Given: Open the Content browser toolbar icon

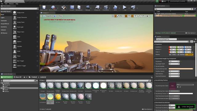Looking at the screenshot, I should (72, 8).
